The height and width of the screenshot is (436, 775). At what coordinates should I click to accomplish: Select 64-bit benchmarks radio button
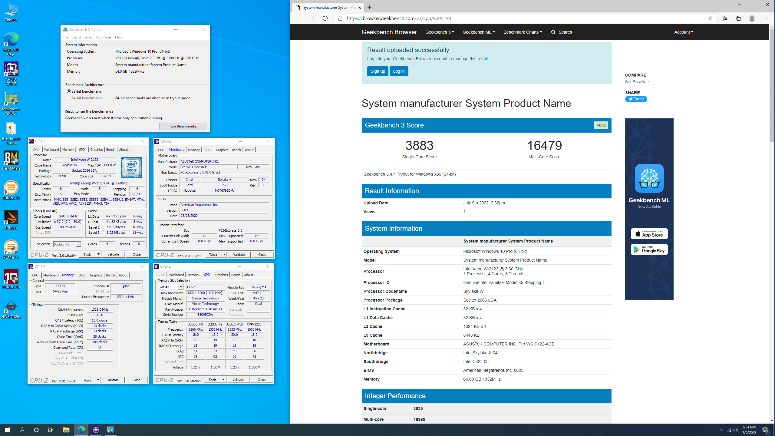(x=69, y=98)
